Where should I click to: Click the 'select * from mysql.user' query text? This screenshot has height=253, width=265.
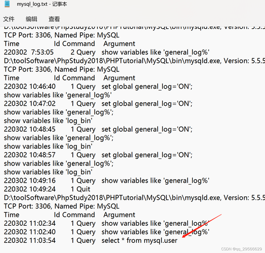pyautogui.click(x=140, y=240)
